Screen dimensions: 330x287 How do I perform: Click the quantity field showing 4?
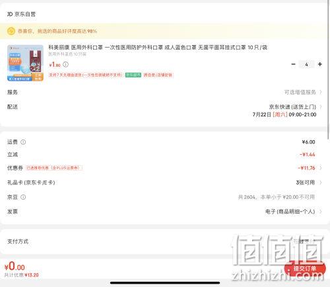point(306,64)
